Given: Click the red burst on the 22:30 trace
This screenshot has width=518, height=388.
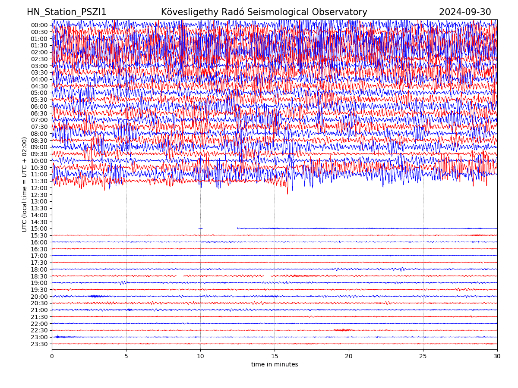Looking at the screenshot, I should [343, 330].
